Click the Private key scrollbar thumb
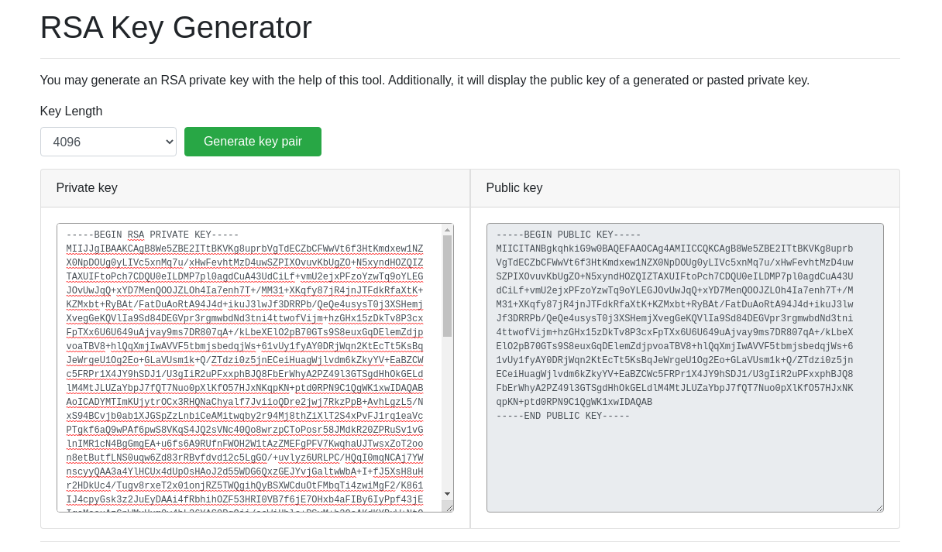Viewport: 942px width, 552px height. click(447, 285)
